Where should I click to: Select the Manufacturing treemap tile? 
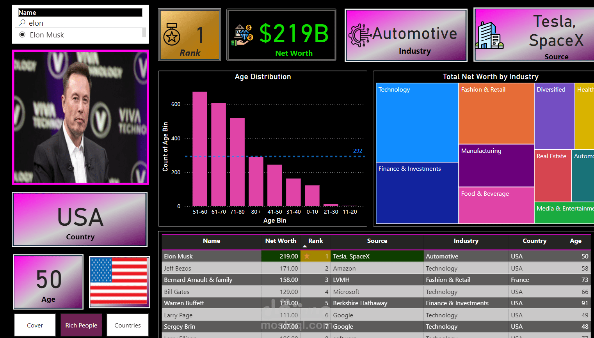tap(496, 166)
